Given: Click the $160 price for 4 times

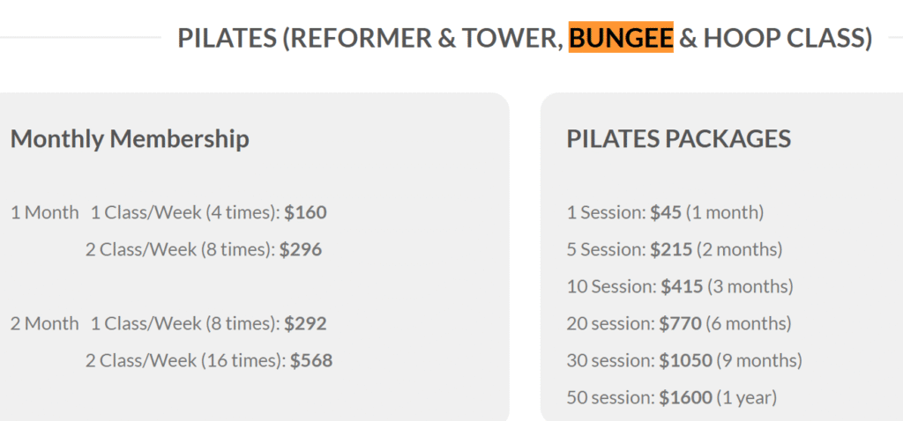Looking at the screenshot, I should [305, 213].
